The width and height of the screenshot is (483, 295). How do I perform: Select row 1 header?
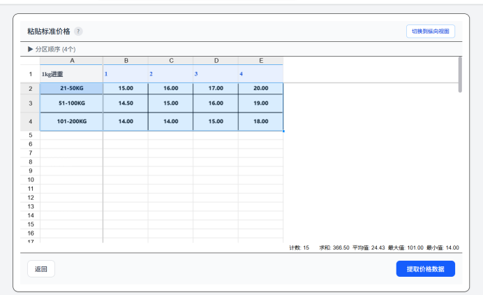point(30,74)
